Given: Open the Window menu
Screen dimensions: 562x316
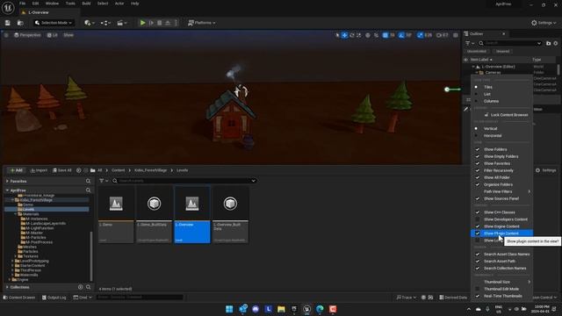Looking at the screenshot, I should (x=52, y=4).
